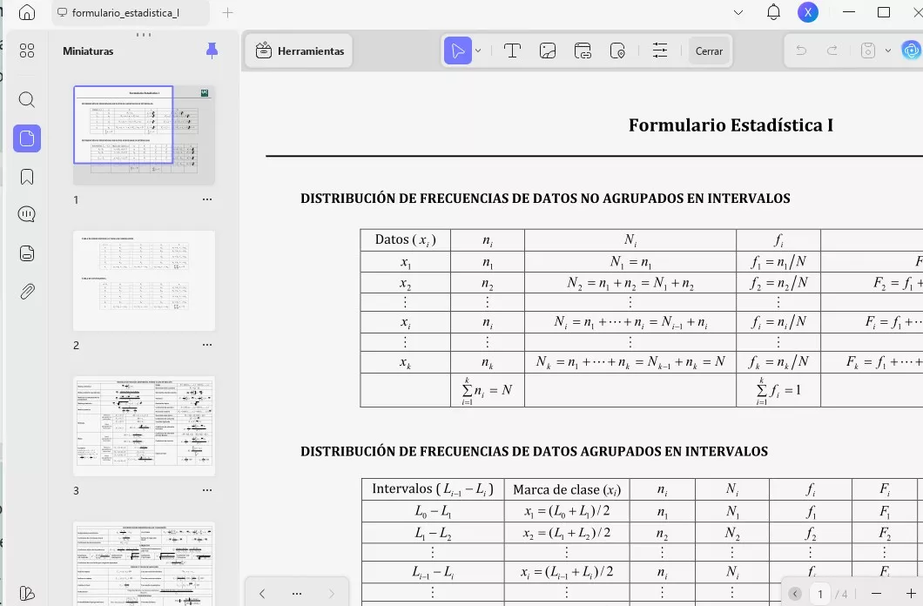Select page 3 thumbnail
923x606 pixels.
coord(144,426)
